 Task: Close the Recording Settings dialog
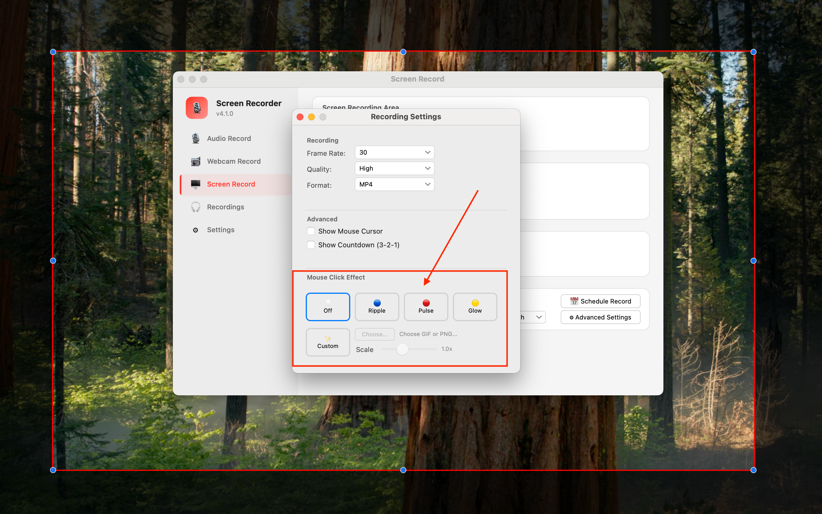(x=300, y=117)
